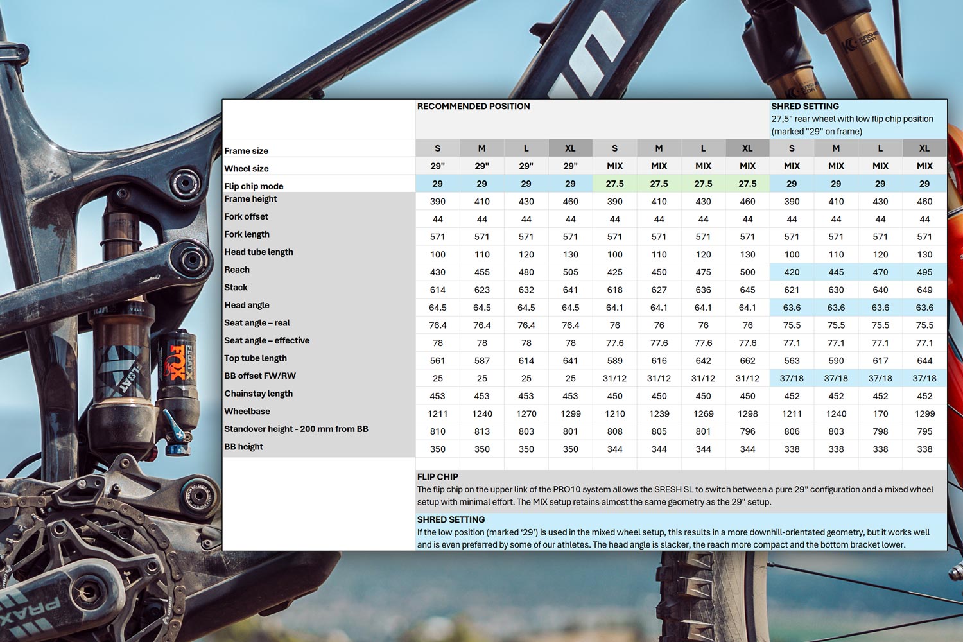Image resolution: width=963 pixels, height=642 pixels.
Task: Select Stack value 632
Action: click(526, 290)
